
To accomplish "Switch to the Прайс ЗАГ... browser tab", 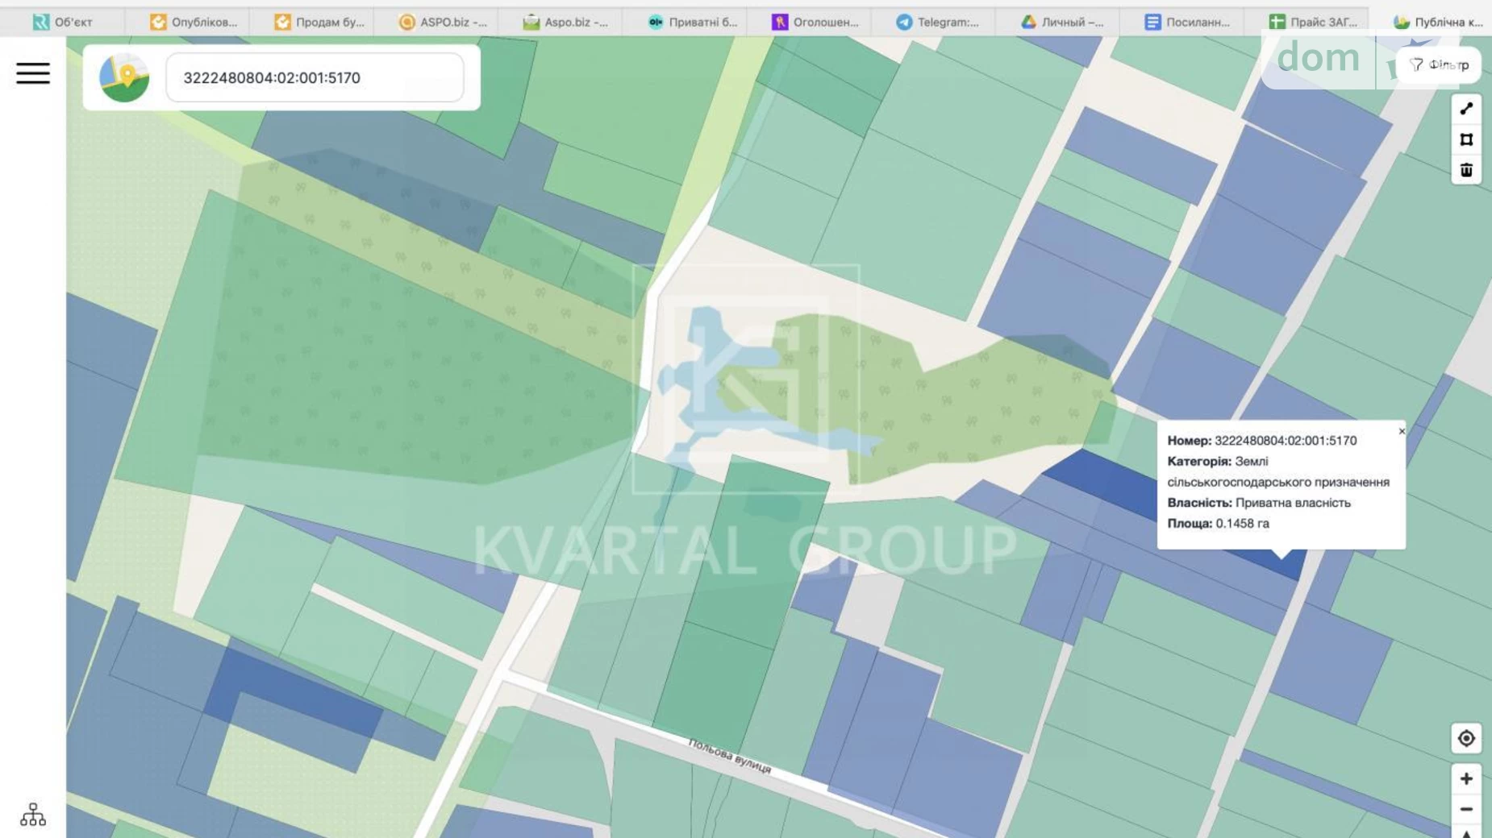I will pos(1313,22).
